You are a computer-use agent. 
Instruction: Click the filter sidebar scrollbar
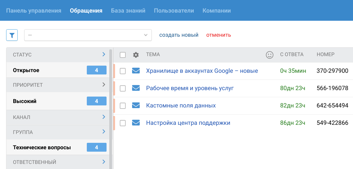(111, 109)
